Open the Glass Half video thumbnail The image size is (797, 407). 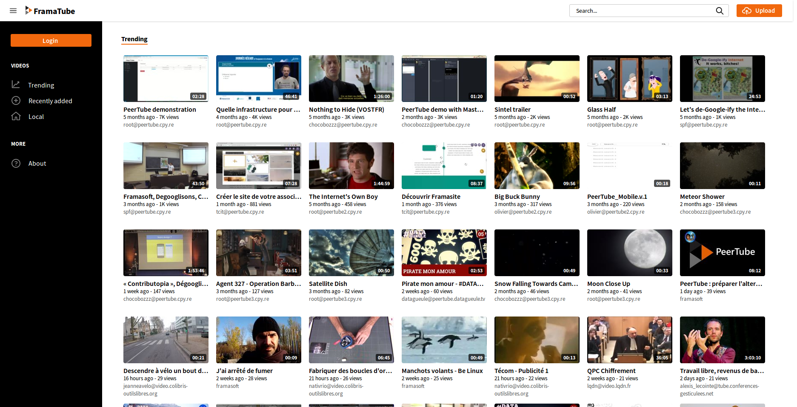(630, 79)
